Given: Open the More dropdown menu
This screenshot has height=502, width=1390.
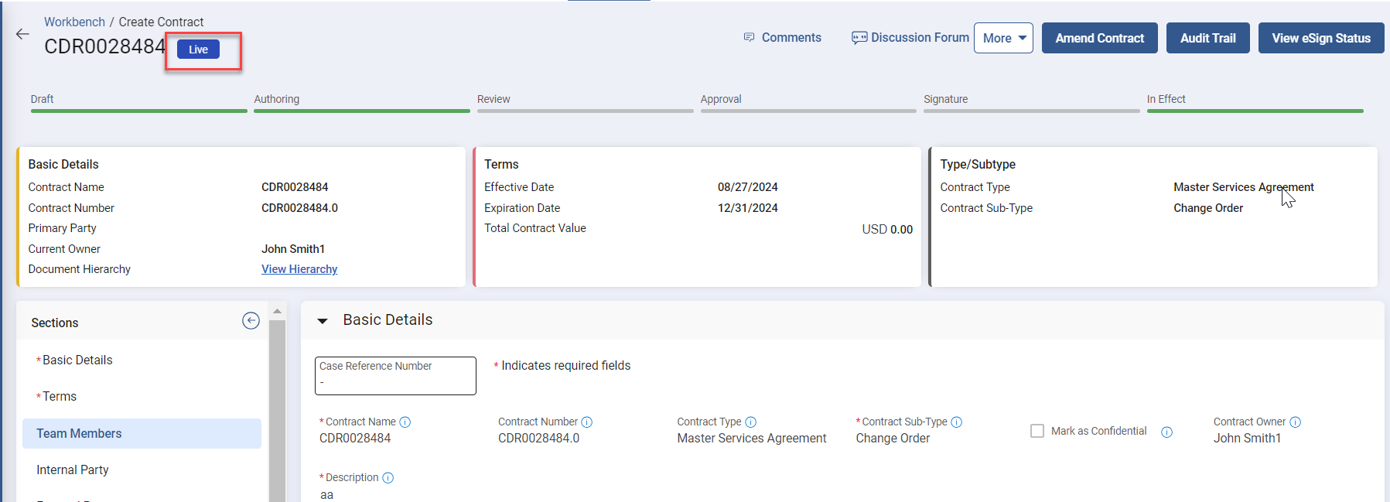Looking at the screenshot, I should pos(1003,38).
